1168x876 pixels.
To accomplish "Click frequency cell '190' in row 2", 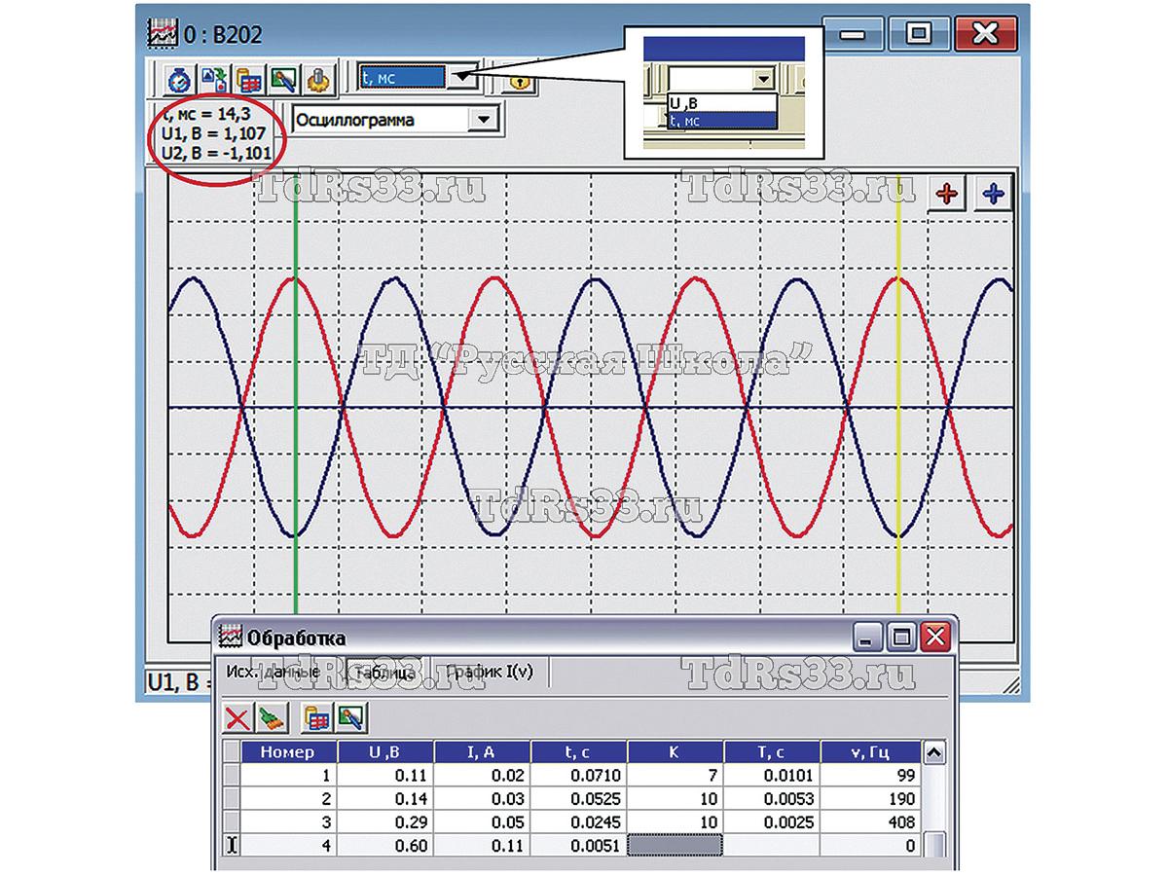I will 868,799.
